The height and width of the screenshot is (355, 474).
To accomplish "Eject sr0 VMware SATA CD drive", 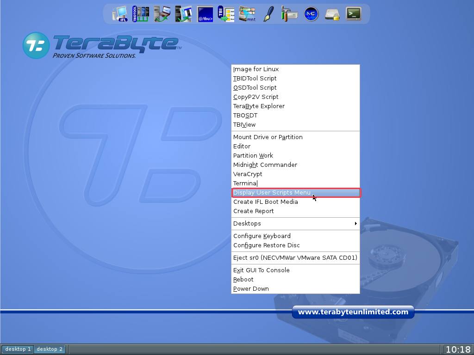I will click(295, 258).
